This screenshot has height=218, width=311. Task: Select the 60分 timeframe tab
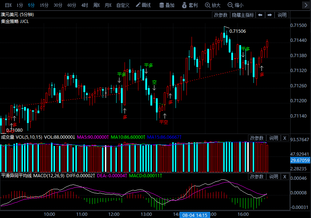pos(72,5)
